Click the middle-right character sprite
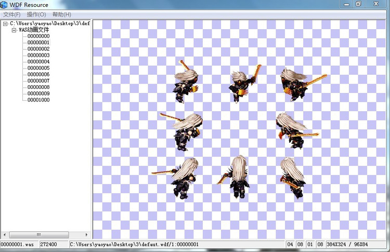This screenshot has width=390, height=252. tap(292, 130)
